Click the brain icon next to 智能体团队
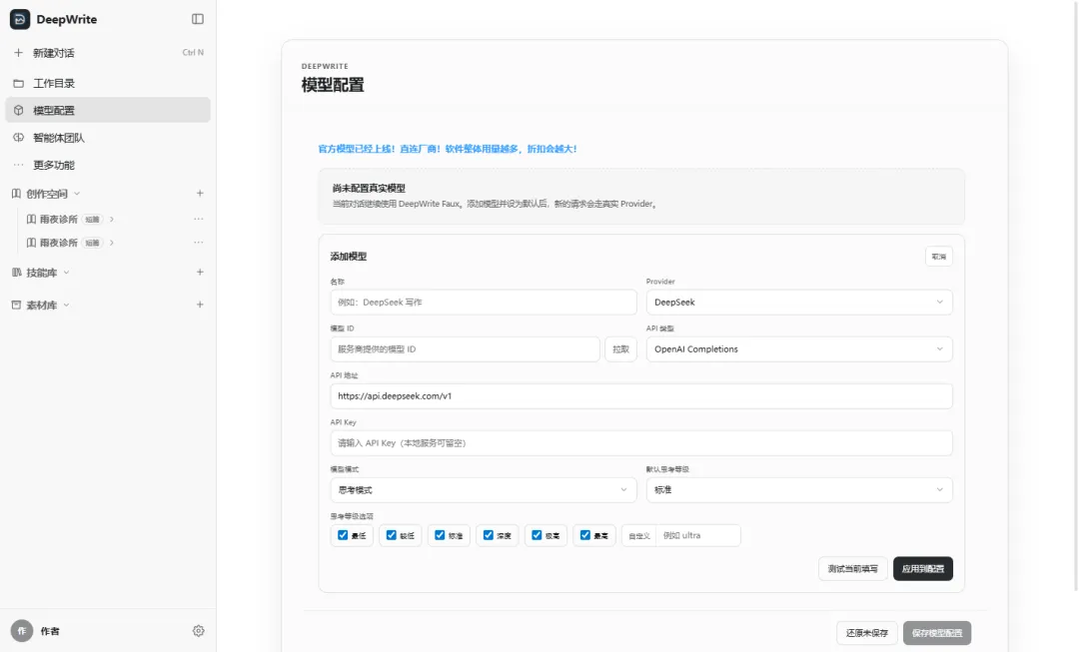1079x652 pixels. coord(19,138)
